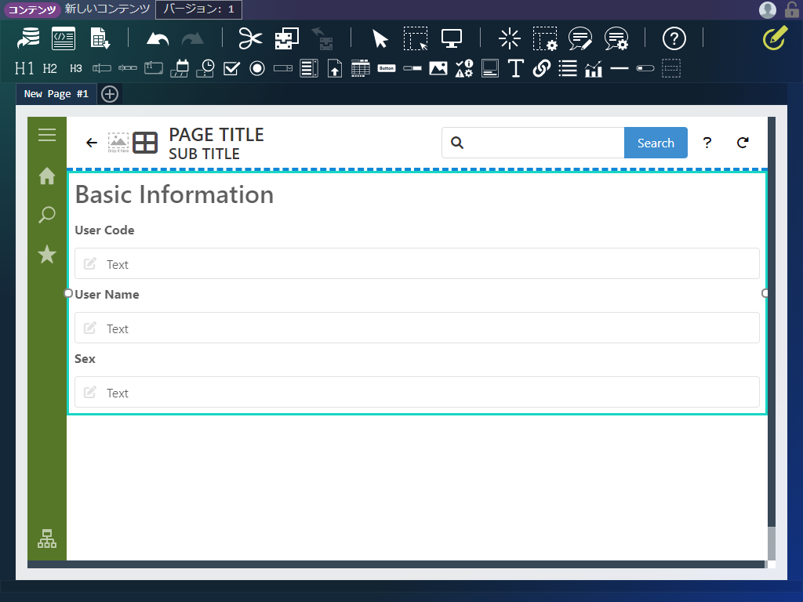Open comment settings bubble icon
Image resolution: width=803 pixels, height=602 pixels.
coord(616,38)
